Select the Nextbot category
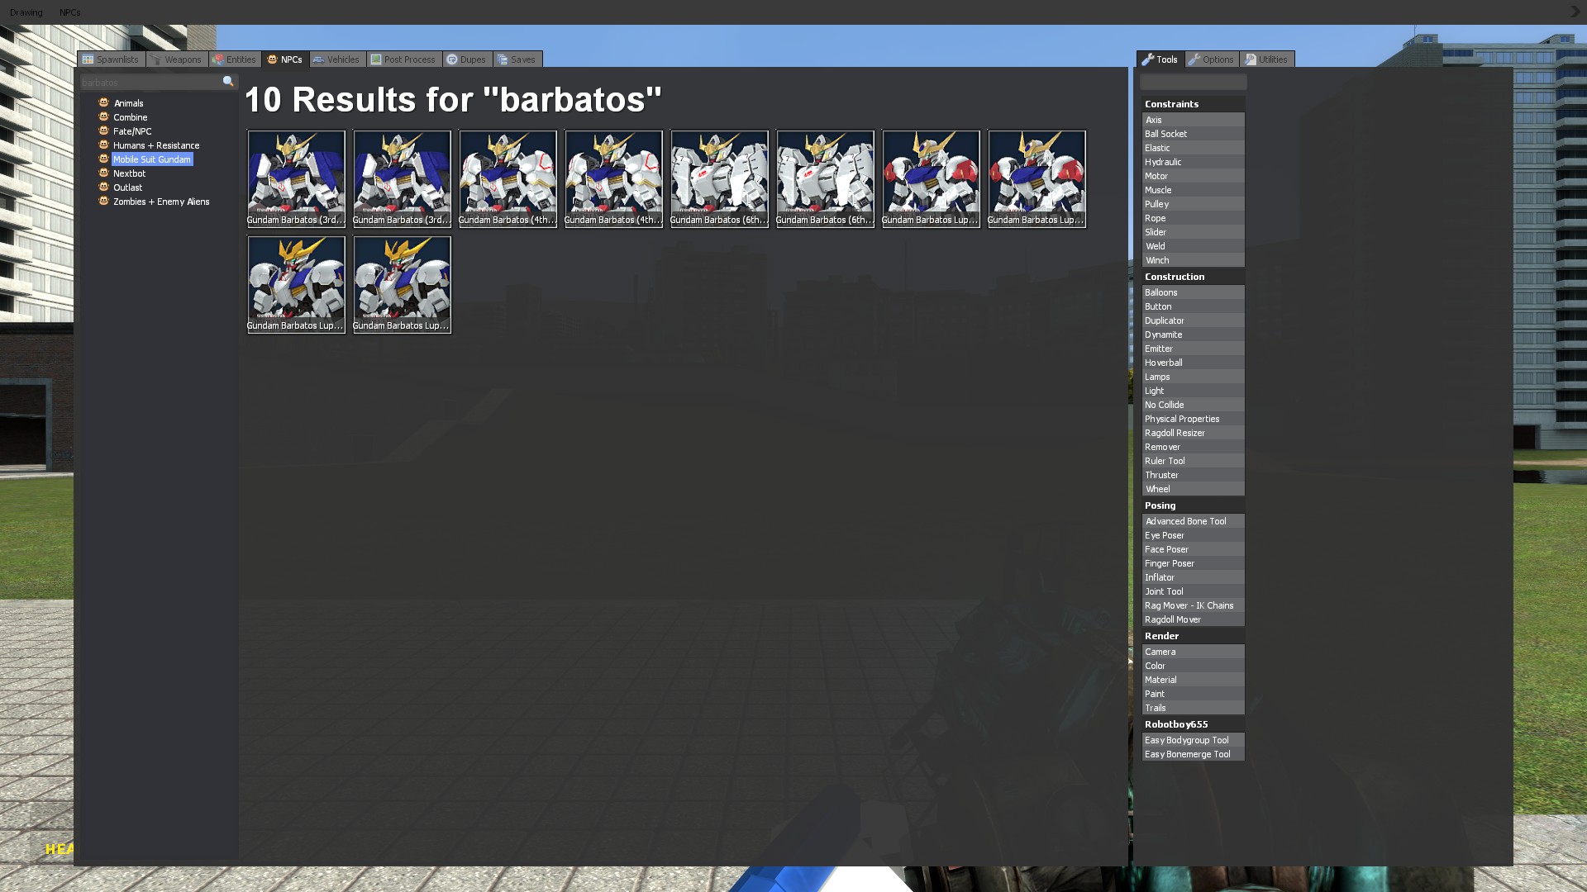This screenshot has height=892, width=1587. (x=129, y=173)
